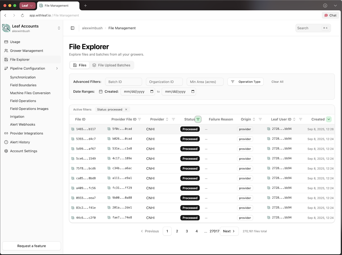342x255 pixels.
Task: Open the Operation Type dropdown
Action: pos(245,82)
